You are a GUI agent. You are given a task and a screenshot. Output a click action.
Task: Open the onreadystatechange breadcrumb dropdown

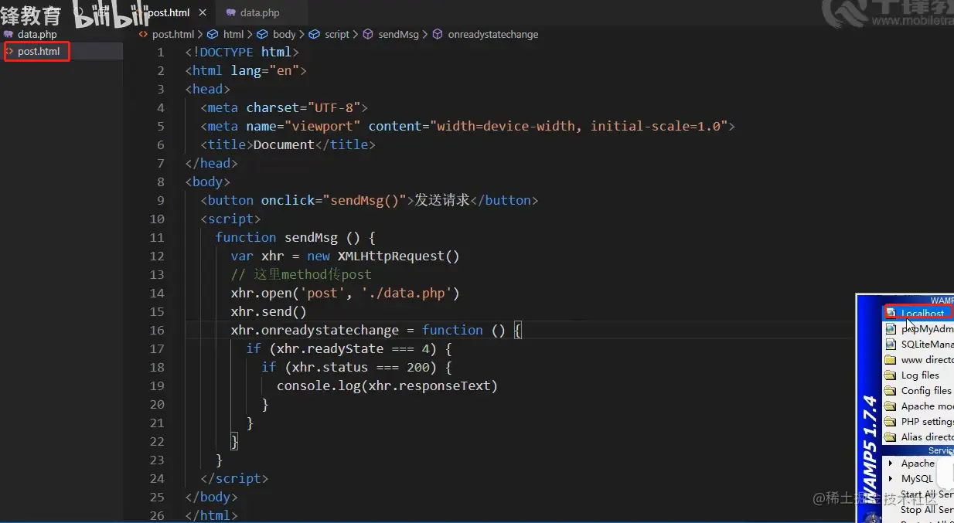tap(492, 34)
